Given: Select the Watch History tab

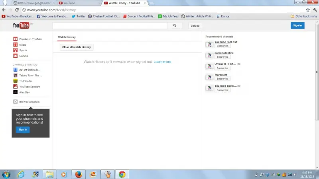Looking at the screenshot, I should click(67, 37).
